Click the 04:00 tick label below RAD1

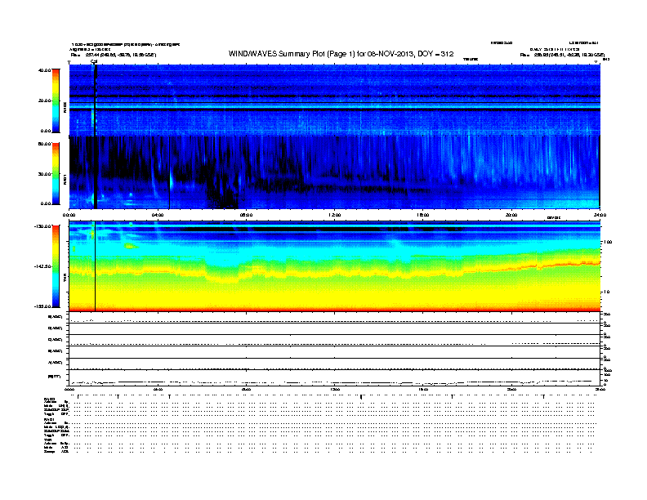click(158, 214)
